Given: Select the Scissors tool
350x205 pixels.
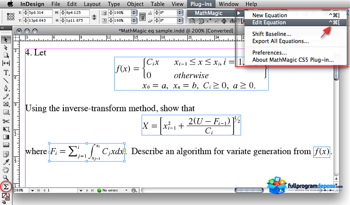Looking at the screenshot, I should [x=6, y=121].
